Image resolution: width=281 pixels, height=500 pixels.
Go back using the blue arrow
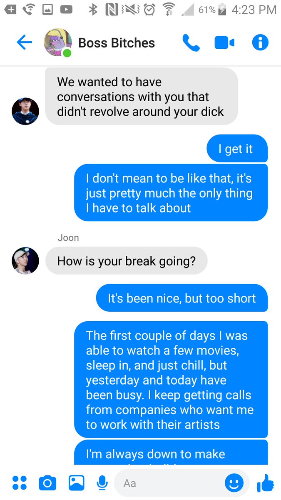(x=24, y=42)
